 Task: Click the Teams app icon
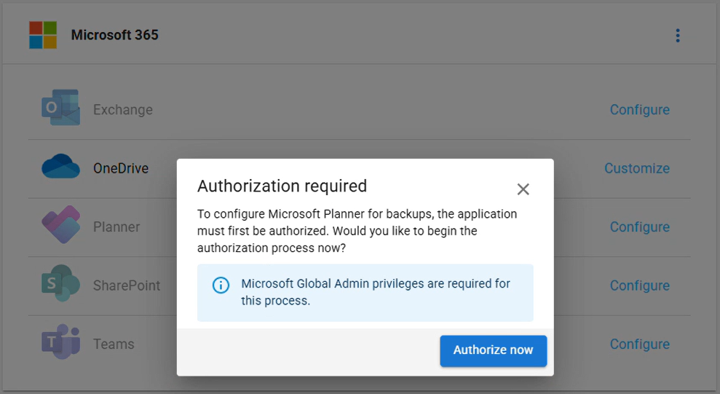pyautogui.click(x=60, y=344)
